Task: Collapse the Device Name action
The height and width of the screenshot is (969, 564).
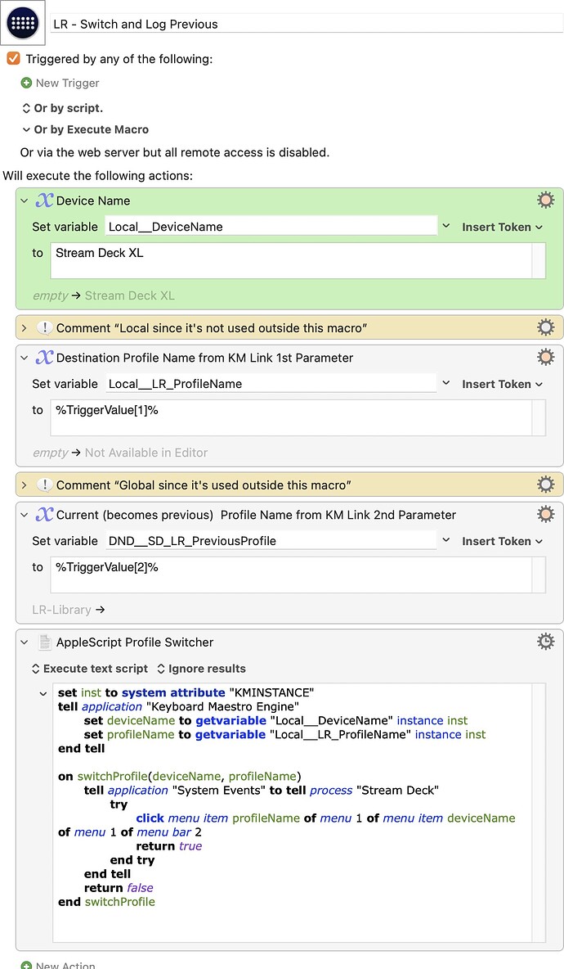Action: pos(25,201)
